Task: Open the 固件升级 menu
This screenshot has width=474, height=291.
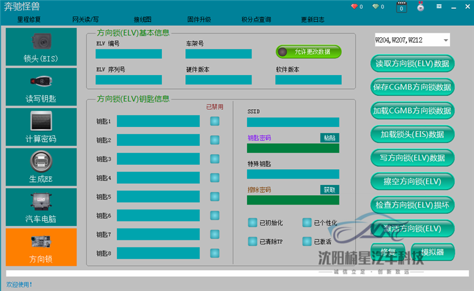Action: tap(200, 20)
